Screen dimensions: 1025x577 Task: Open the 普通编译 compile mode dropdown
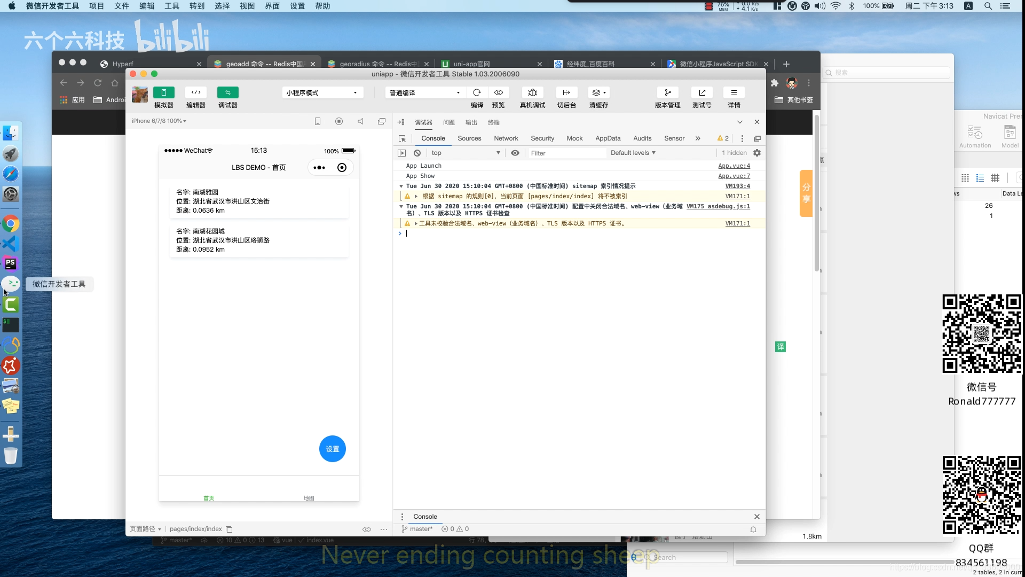point(425,92)
